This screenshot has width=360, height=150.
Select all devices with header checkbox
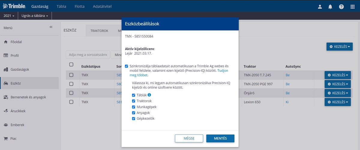71,64
